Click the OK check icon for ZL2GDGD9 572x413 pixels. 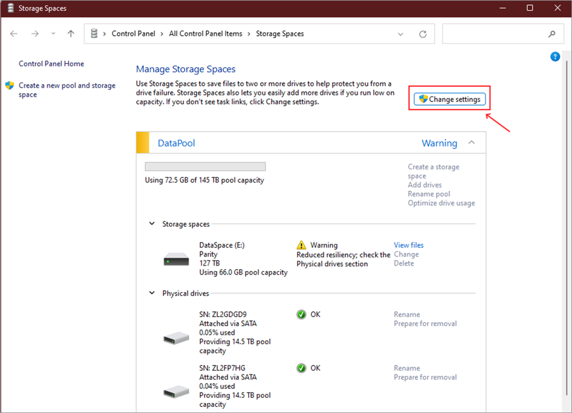(301, 314)
